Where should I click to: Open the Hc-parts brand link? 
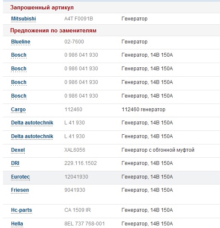tap(22, 210)
